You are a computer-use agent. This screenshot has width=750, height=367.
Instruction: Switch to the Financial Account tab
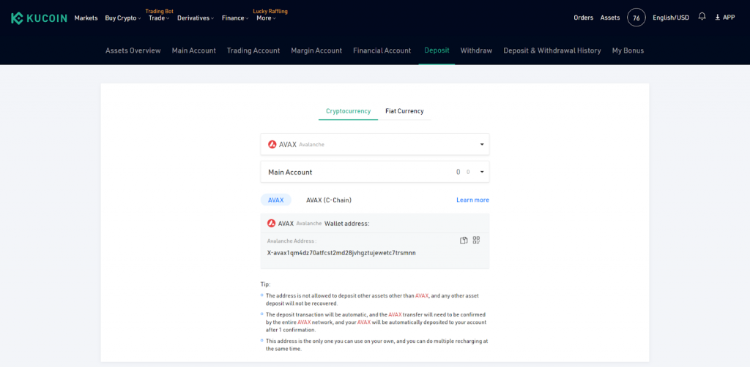(382, 50)
